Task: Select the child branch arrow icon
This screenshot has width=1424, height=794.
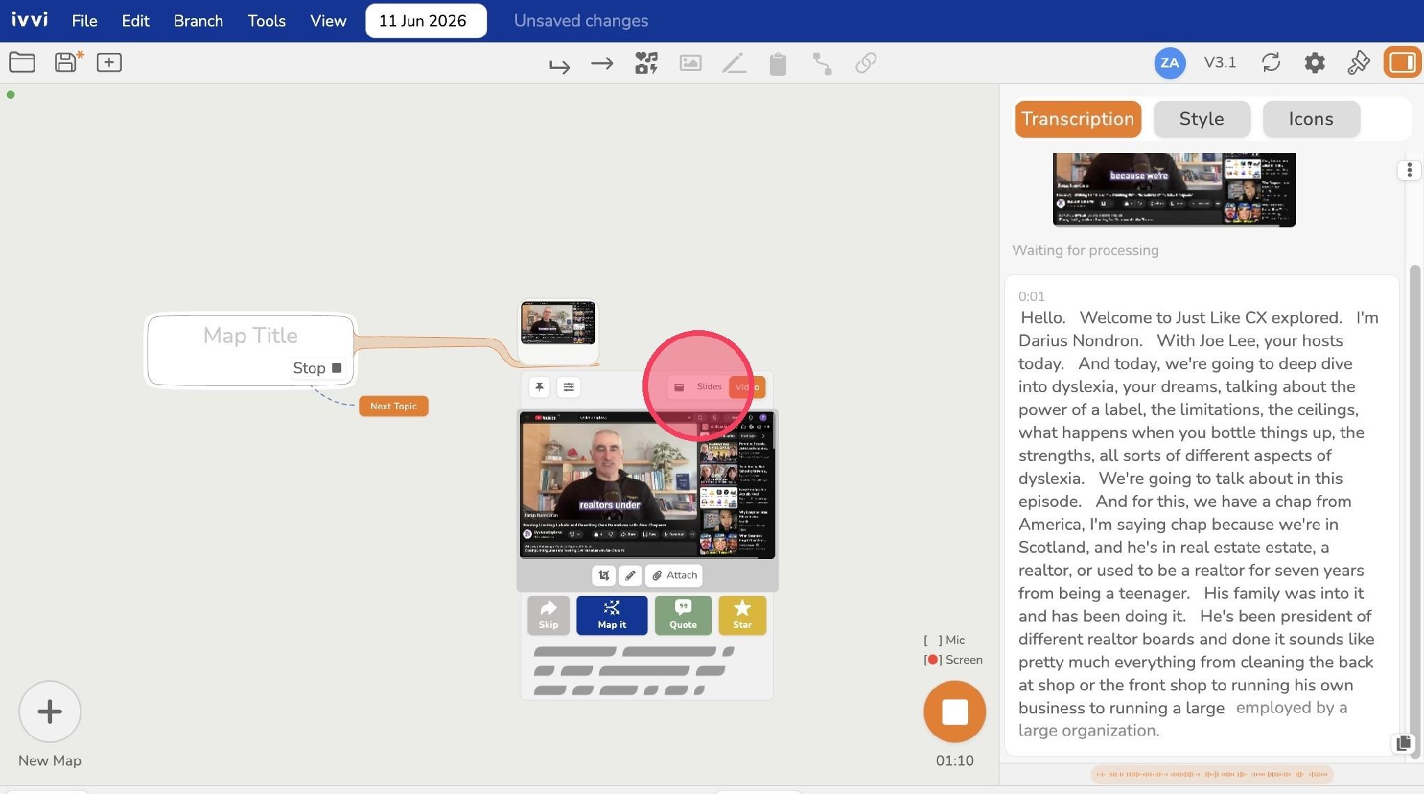Action: click(x=559, y=65)
